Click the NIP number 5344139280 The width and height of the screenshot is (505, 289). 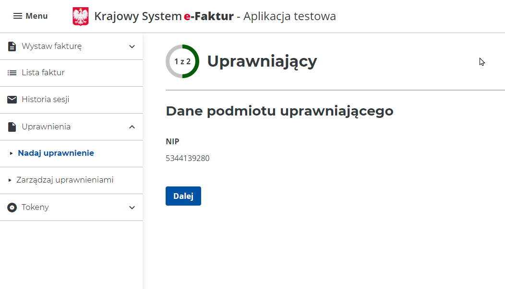coord(188,158)
